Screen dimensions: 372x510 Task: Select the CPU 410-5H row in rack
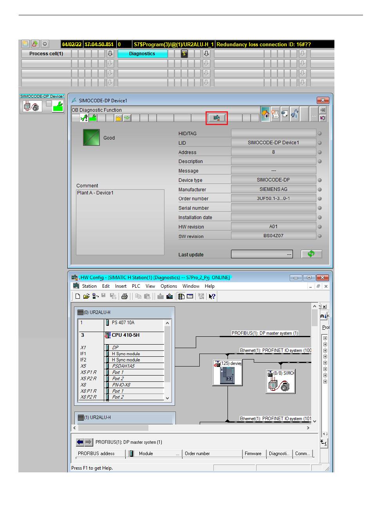coord(121,335)
